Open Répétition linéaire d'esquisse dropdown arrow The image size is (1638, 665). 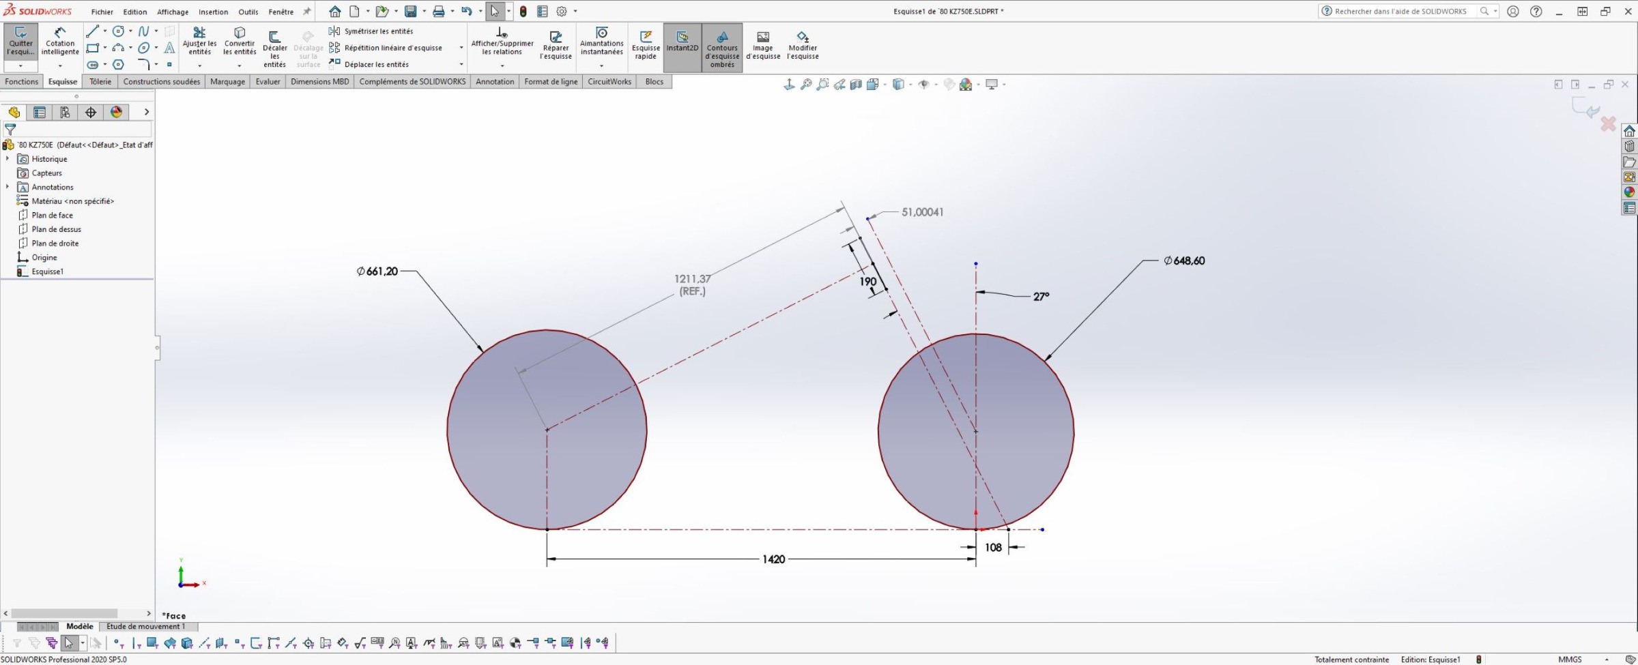(461, 48)
